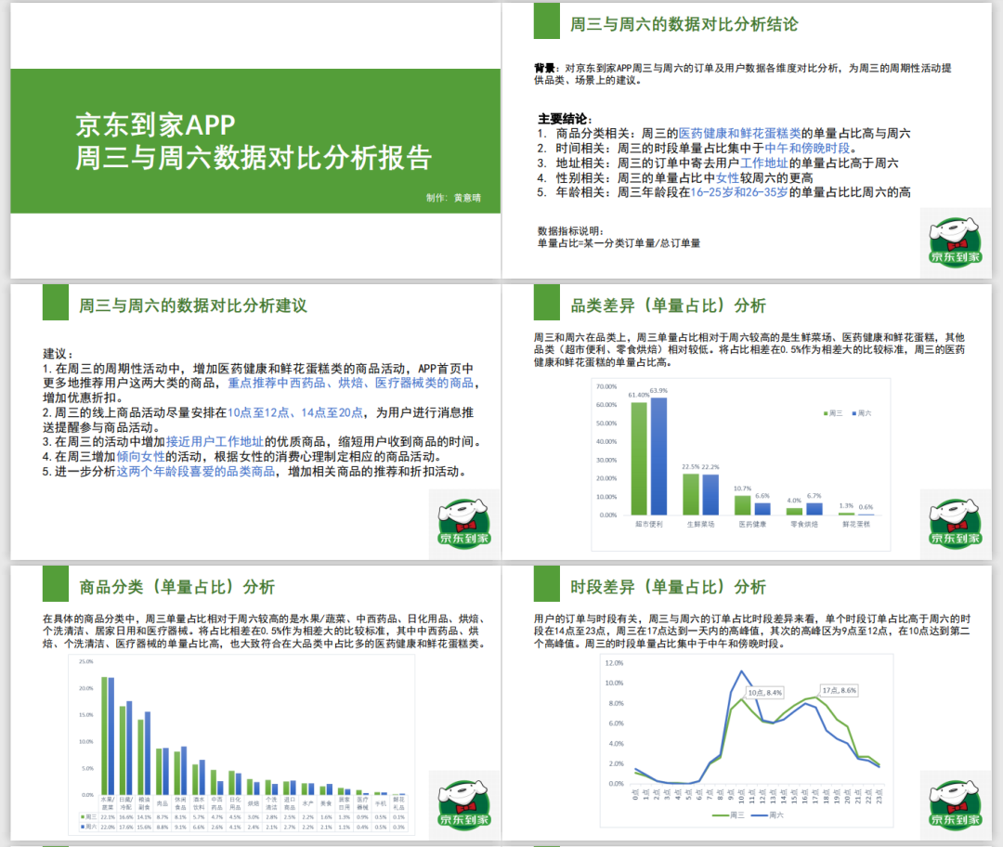Click the blue text "医药健康和鲜花蛋糕类"

point(739,133)
